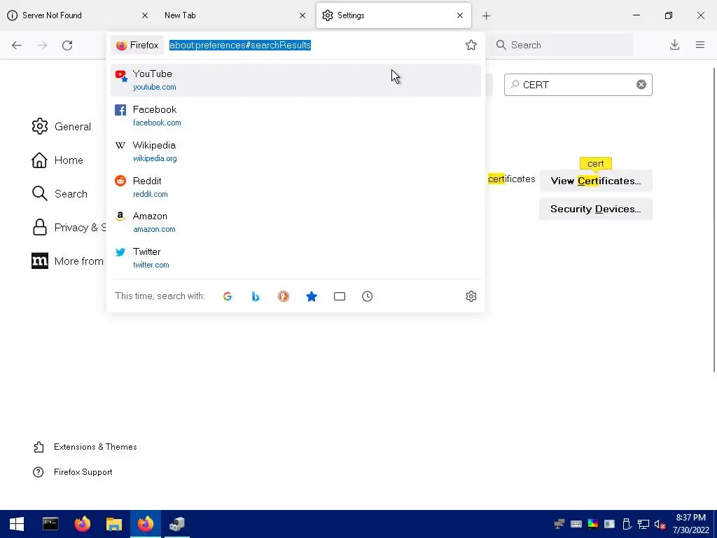Switch to the Server Not Found tab
The height and width of the screenshot is (538, 717).
pyautogui.click(x=78, y=15)
